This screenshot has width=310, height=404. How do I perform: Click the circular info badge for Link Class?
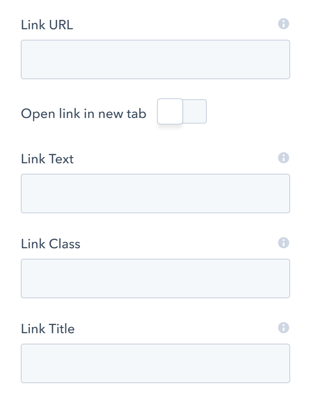point(284,242)
